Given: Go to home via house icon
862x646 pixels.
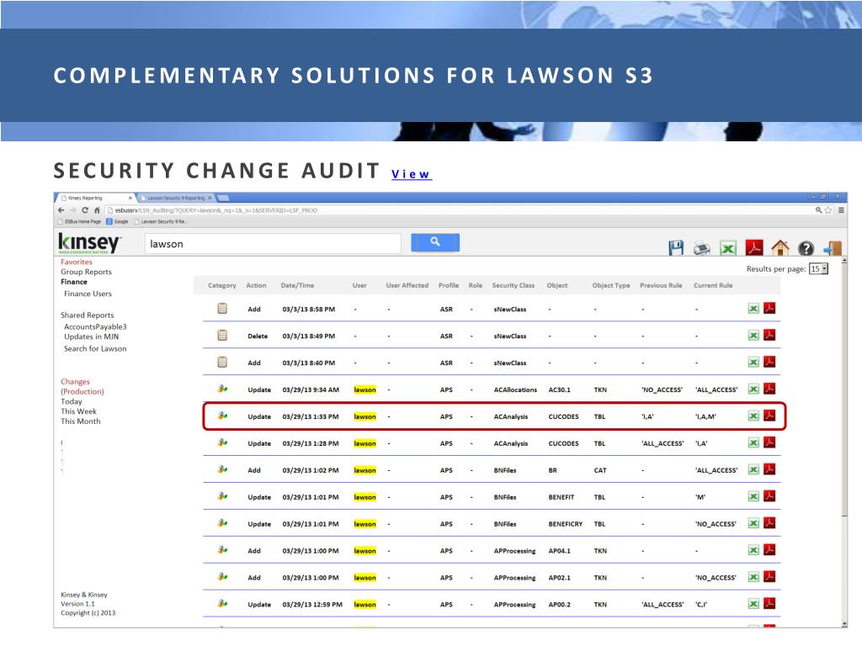Looking at the screenshot, I should (780, 248).
